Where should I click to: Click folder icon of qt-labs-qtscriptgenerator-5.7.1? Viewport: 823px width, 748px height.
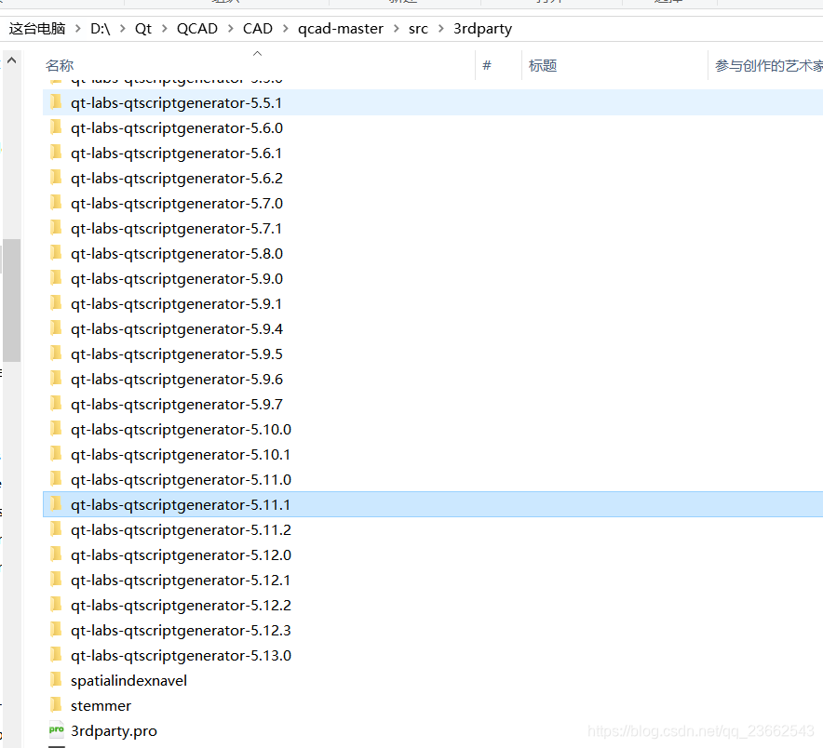(56, 228)
